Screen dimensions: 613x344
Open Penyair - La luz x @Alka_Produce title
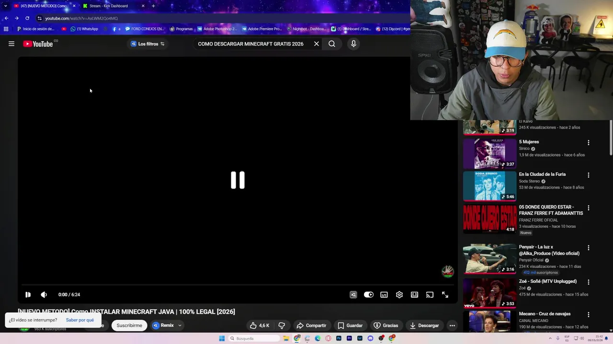click(x=549, y=250)
